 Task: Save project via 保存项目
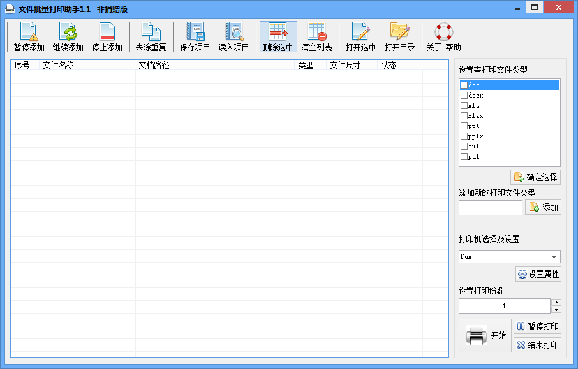[195, 36]
